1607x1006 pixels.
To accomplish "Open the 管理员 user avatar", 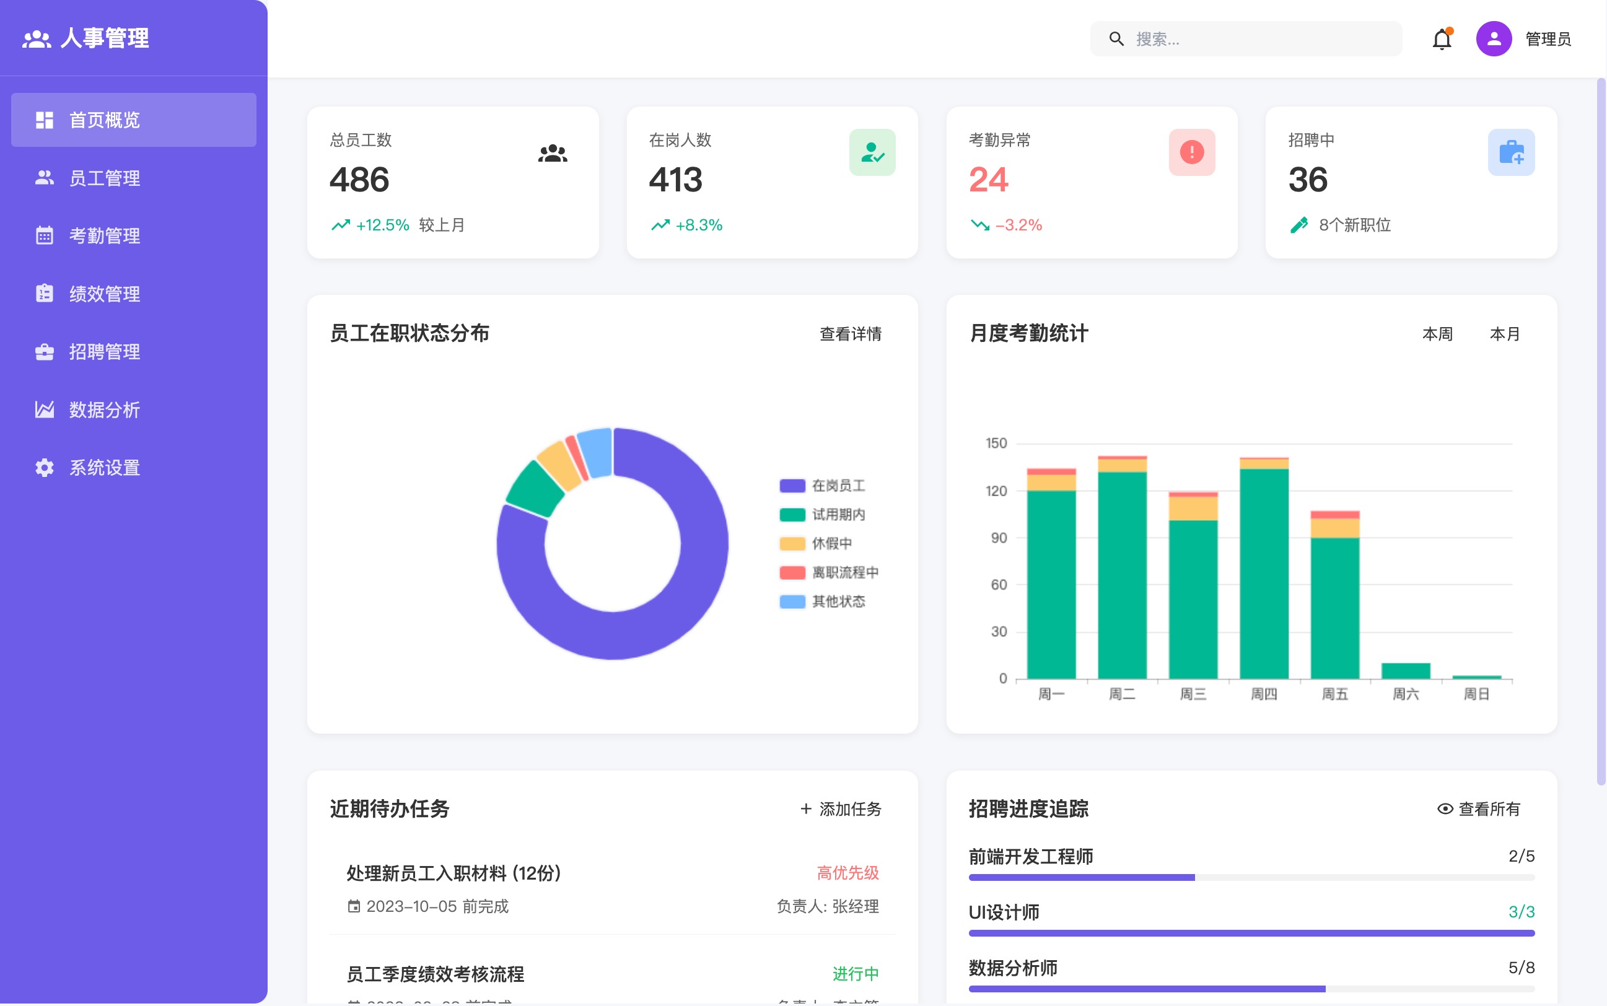I will 1493,39.
